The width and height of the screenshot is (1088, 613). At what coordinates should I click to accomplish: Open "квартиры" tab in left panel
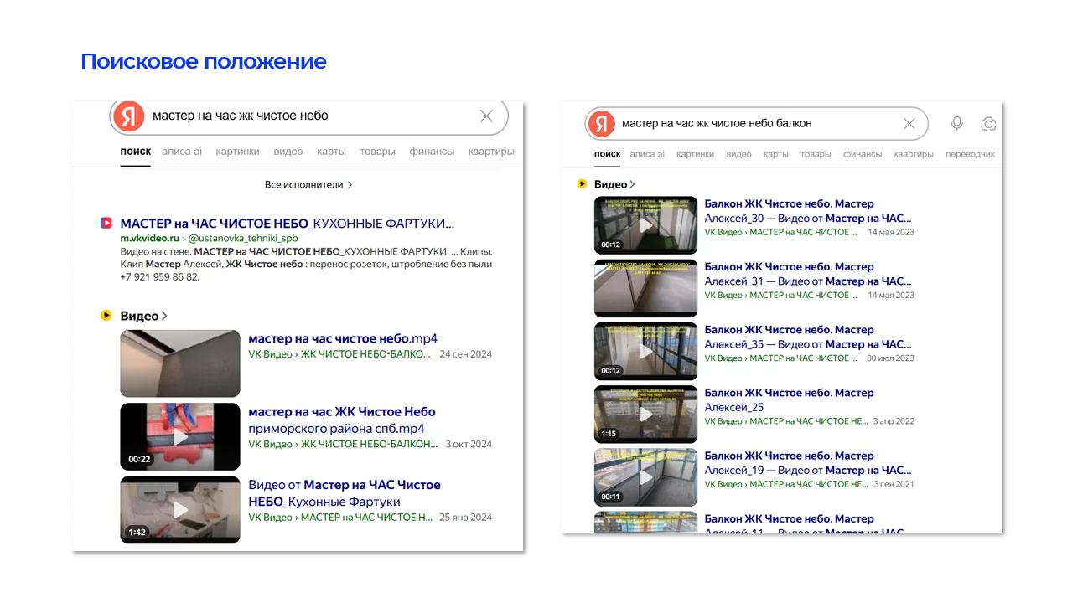pyautogui.click(x=491, y=152)
